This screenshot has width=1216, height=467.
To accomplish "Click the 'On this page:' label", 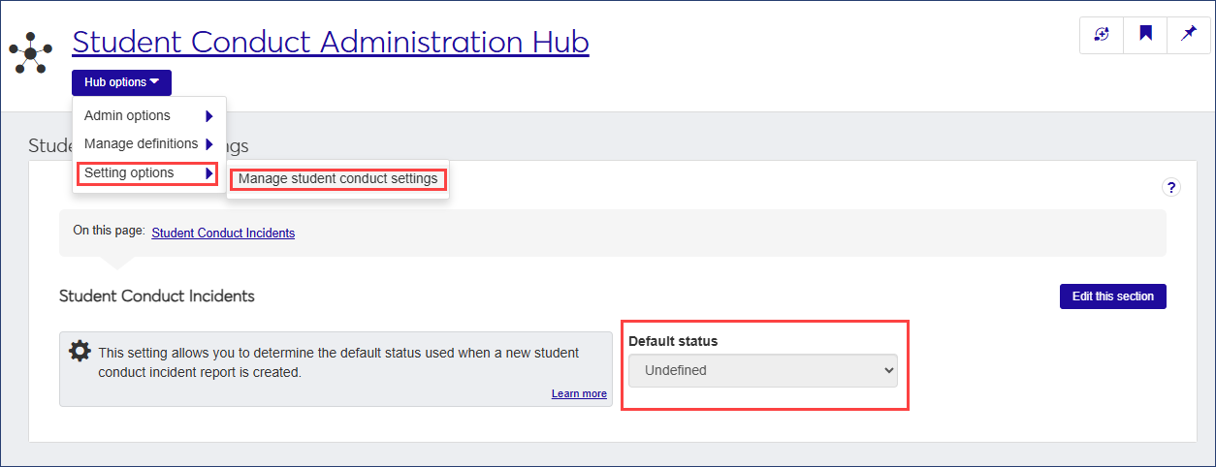I will 109,231.
